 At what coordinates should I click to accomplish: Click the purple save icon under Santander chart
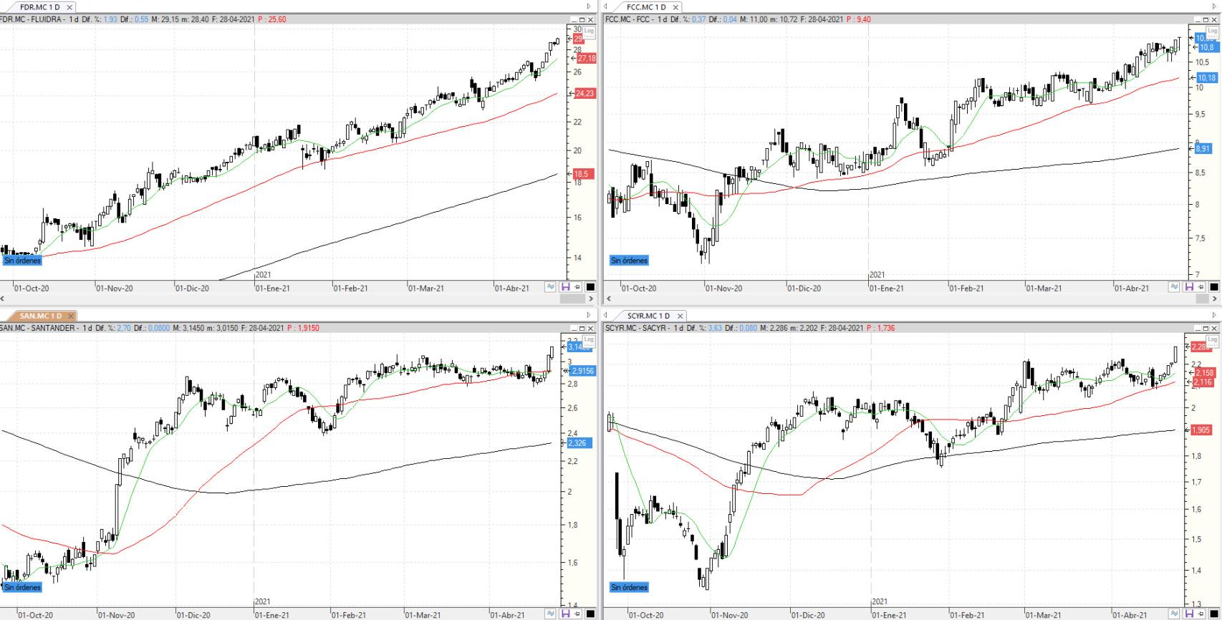(x=565, y=614)
